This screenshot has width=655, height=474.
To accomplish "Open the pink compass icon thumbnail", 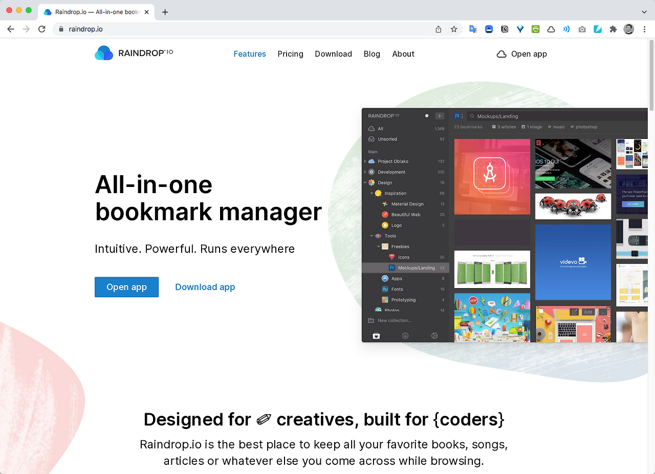I will coord(492,177).
